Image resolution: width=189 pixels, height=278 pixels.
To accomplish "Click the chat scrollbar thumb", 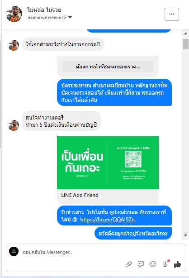I will point(185,44).
